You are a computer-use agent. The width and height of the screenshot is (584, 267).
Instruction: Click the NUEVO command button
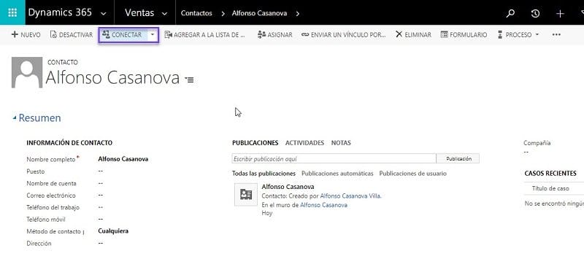[26, 34]
